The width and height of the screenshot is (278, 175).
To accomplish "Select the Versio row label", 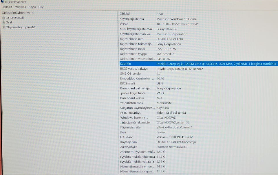I will coord(124,24).
